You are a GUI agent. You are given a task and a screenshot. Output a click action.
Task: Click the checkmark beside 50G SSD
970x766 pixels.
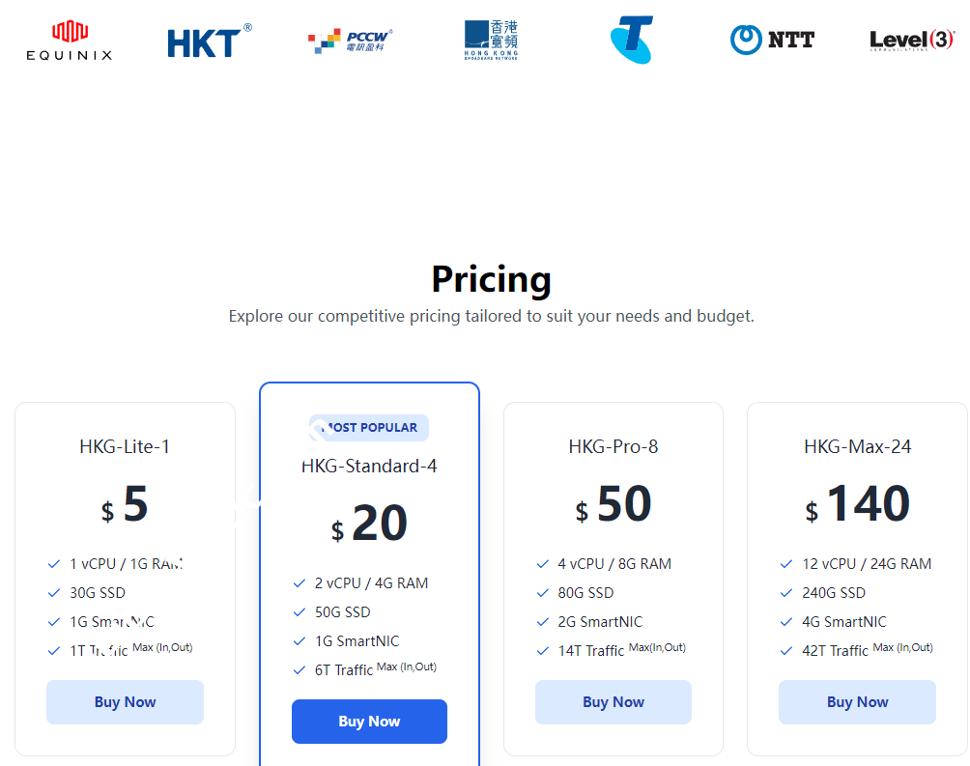pos(299,612)
